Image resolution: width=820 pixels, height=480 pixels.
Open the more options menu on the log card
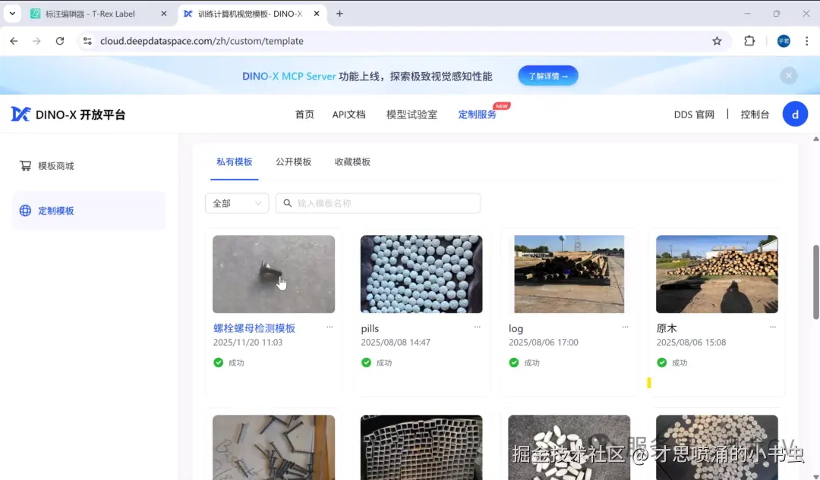pyautogui.click(x=625, y=327)
